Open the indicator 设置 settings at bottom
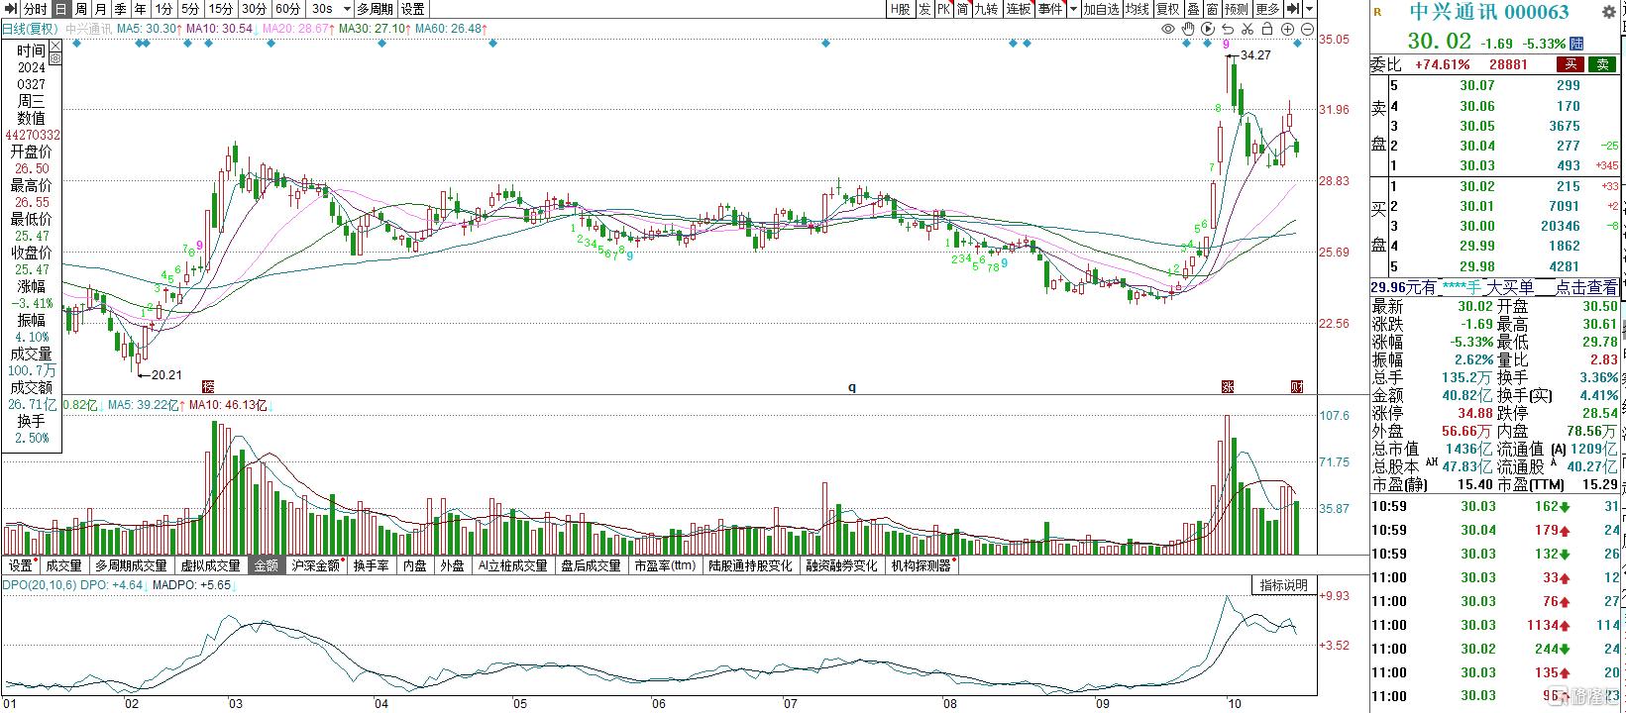 coord(21,565)
